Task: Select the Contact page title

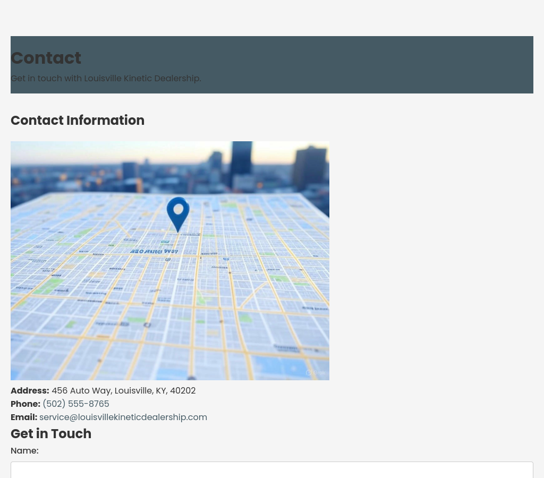Action: pyautogui.click(x=46, y=58)
